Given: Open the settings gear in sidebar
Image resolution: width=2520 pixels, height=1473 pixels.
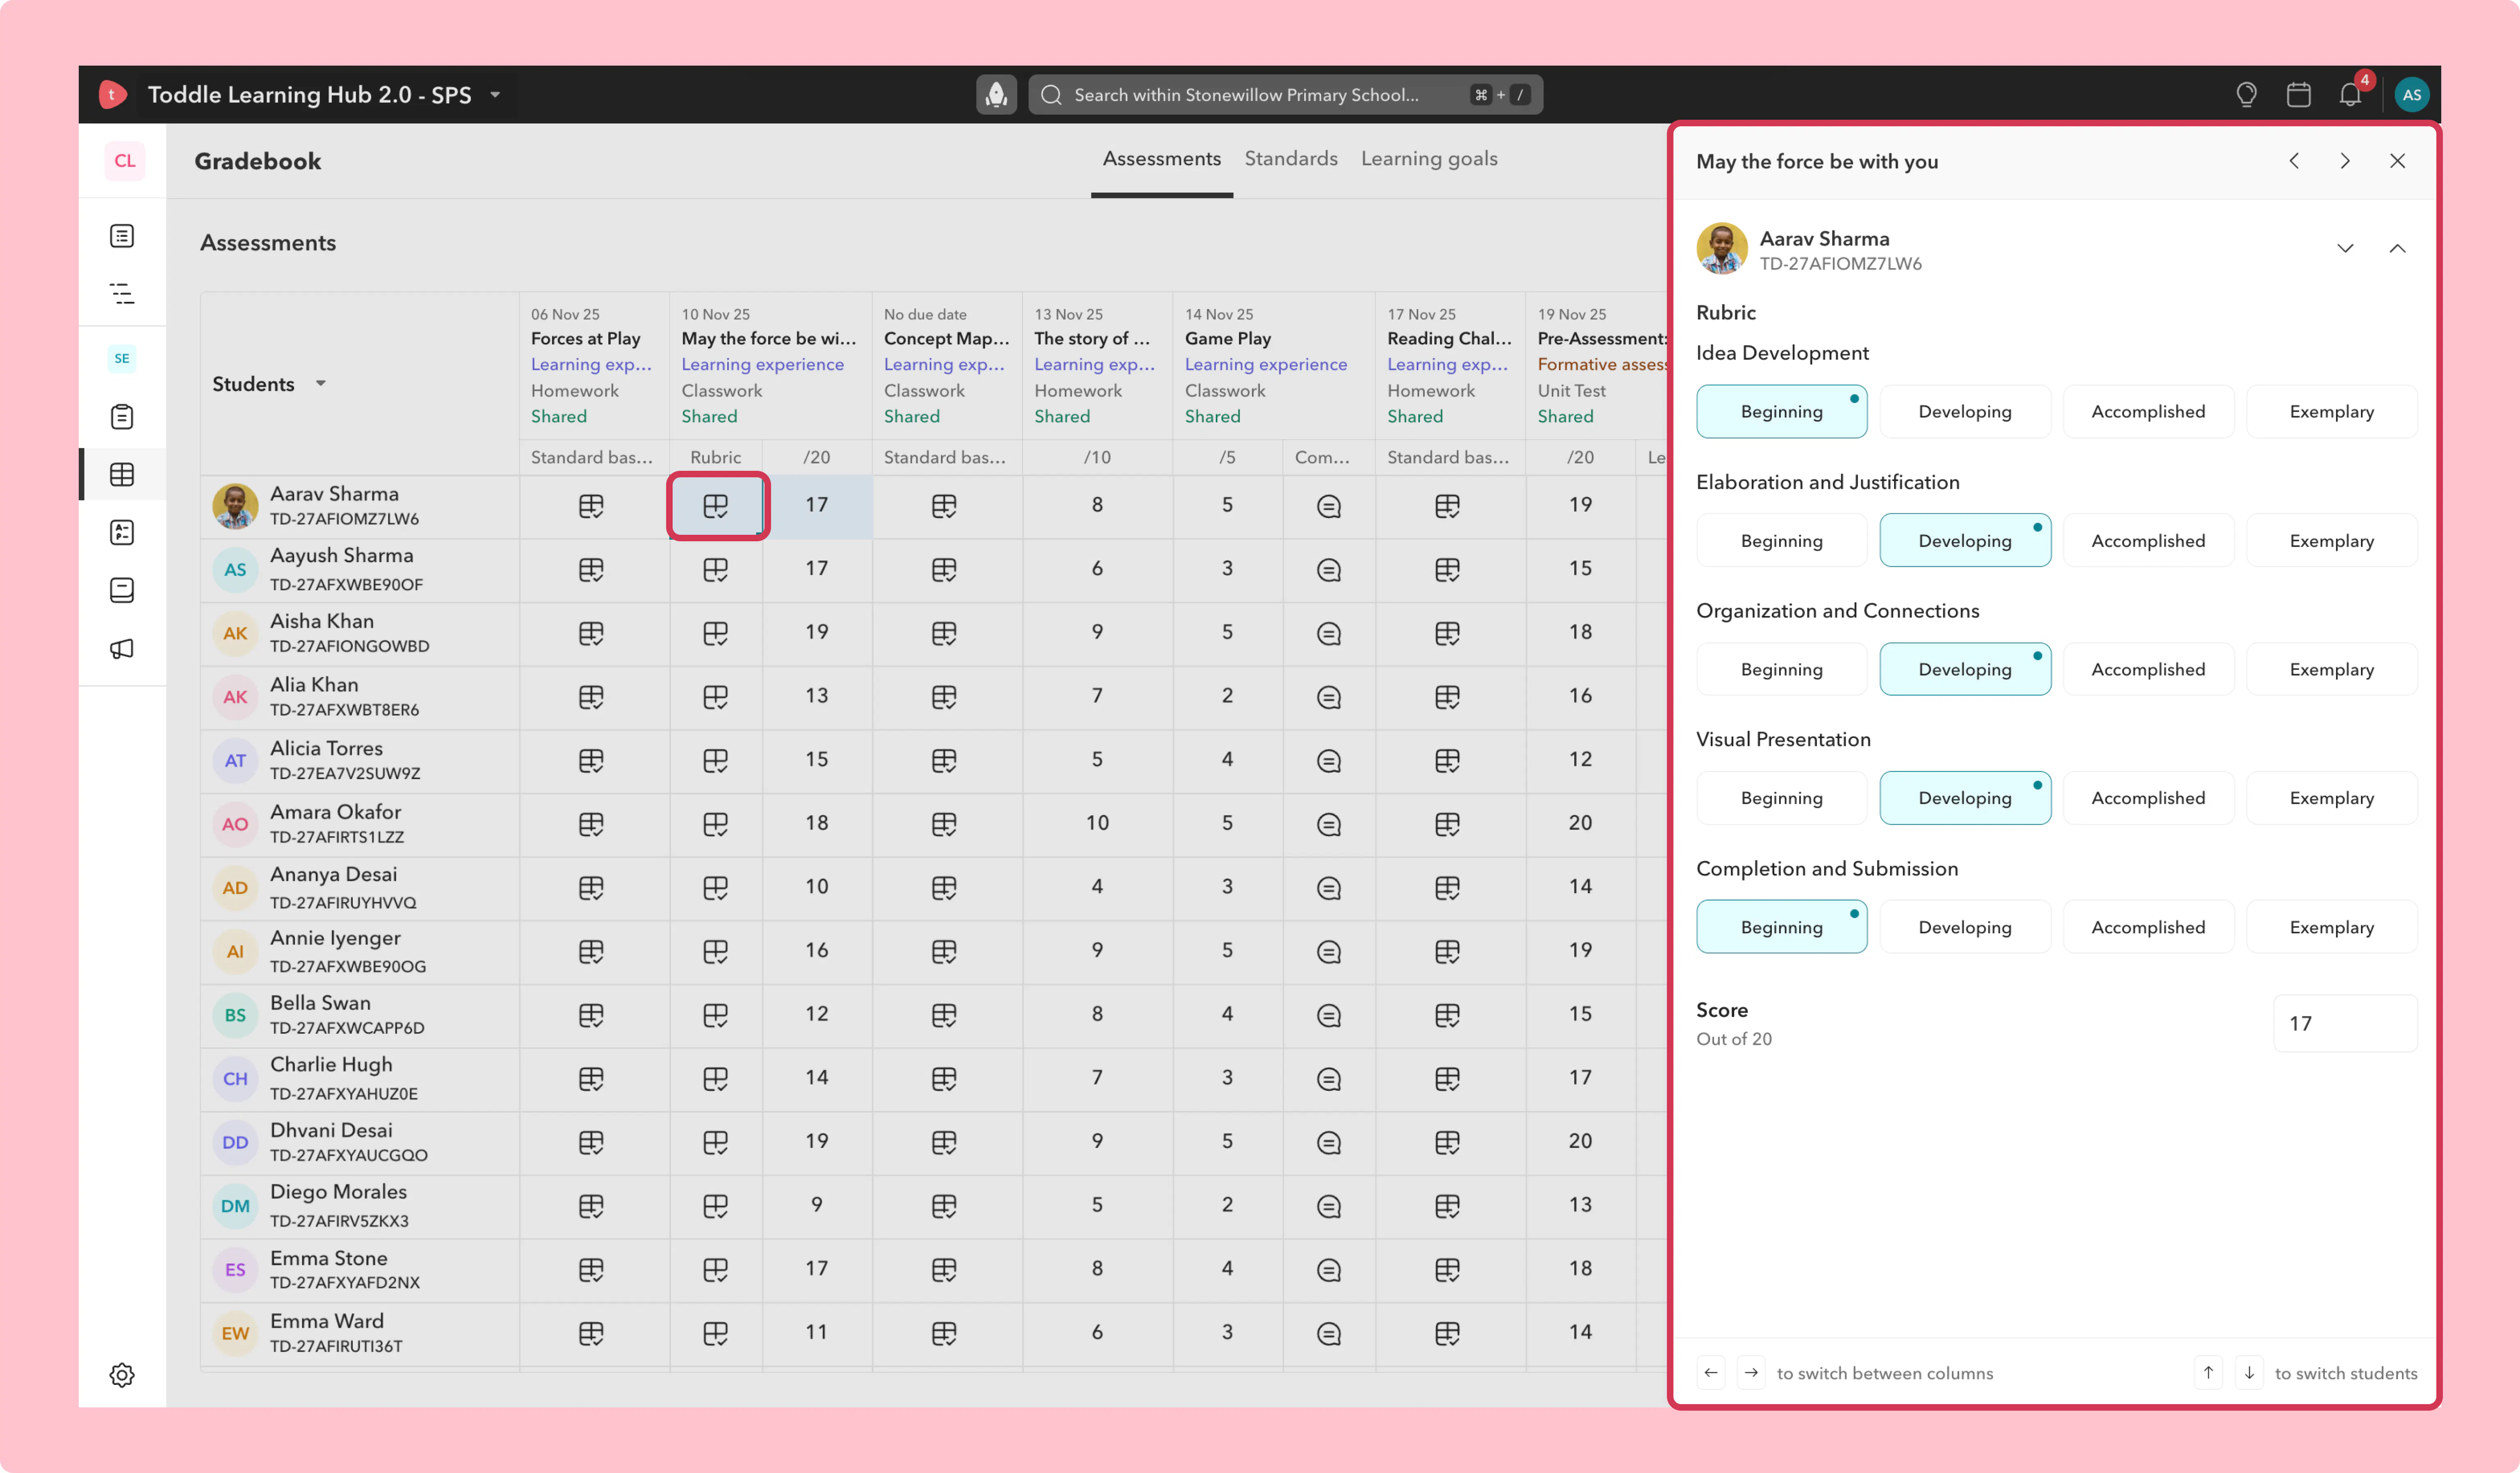Looking at the screenshot, I should (x=122, y=1375).
